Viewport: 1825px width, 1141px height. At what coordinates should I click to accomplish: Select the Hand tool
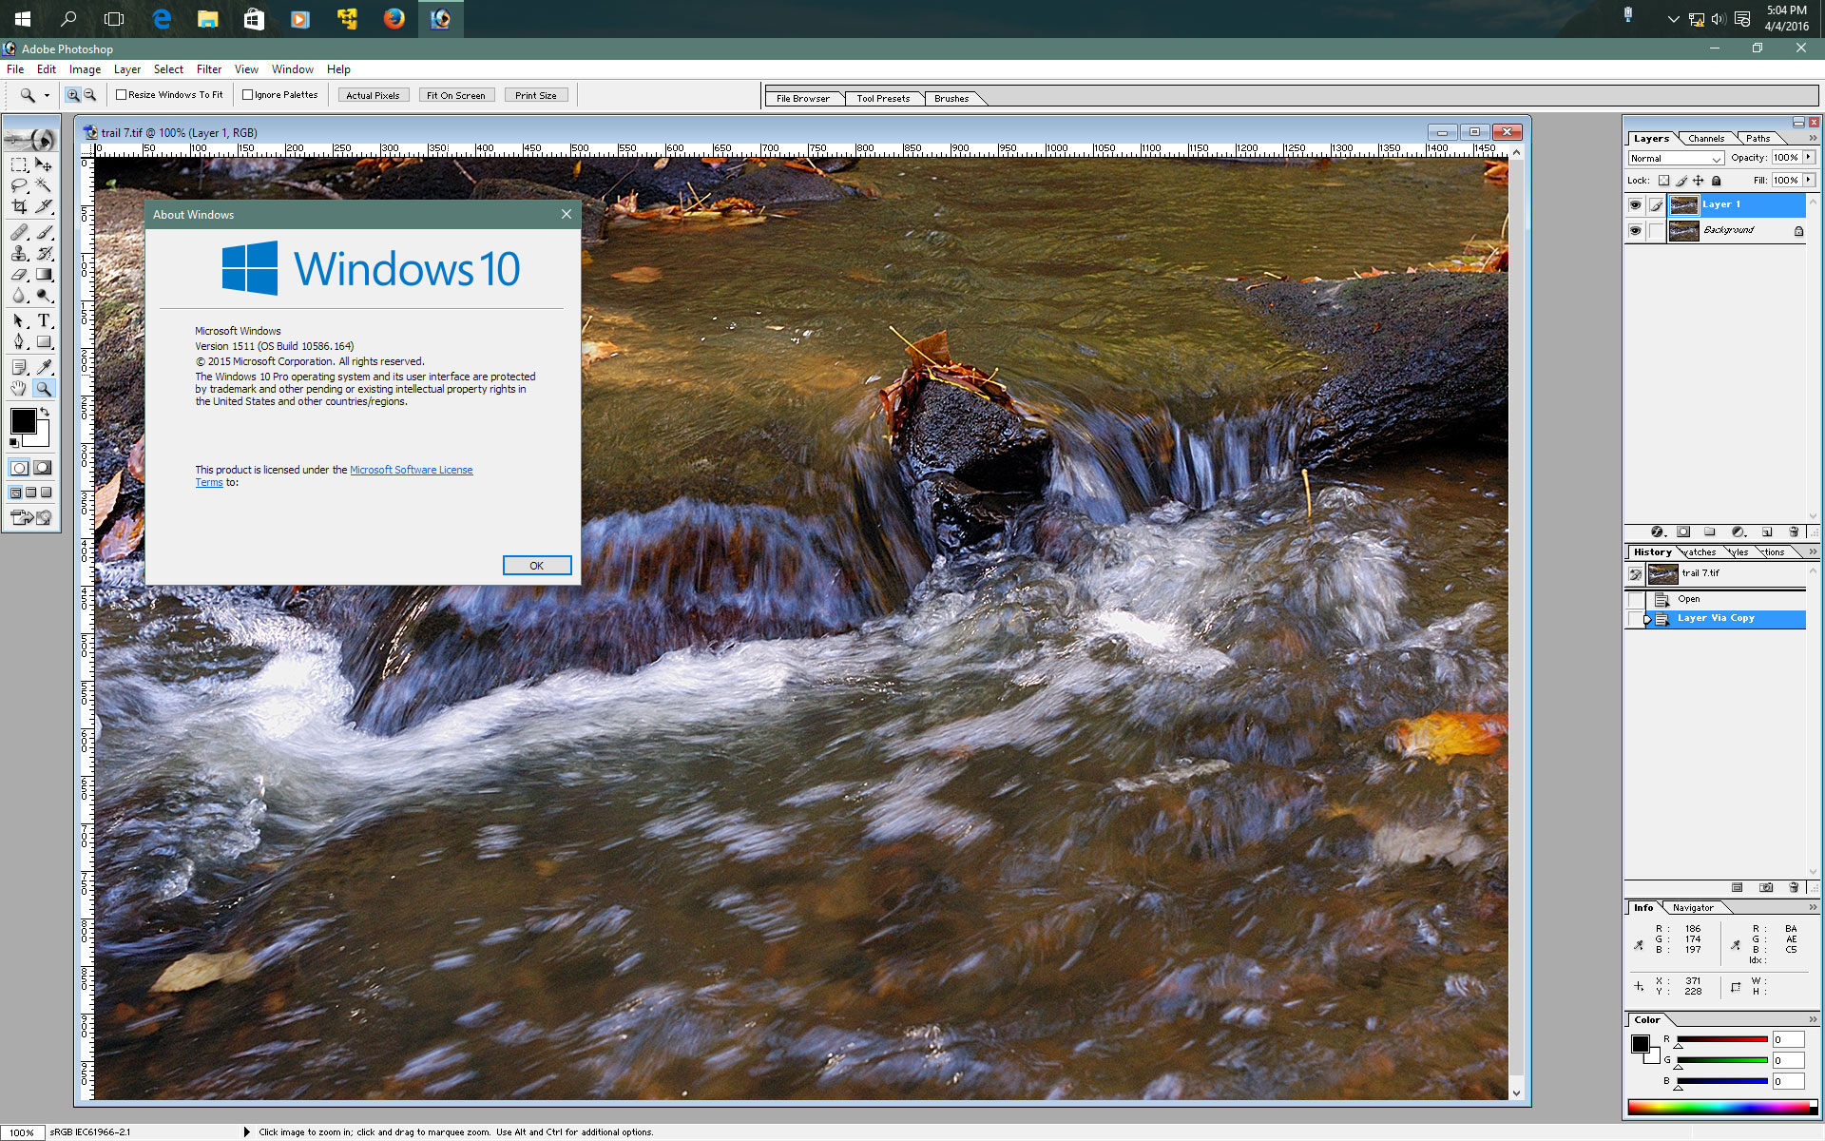tap(19, 388)
